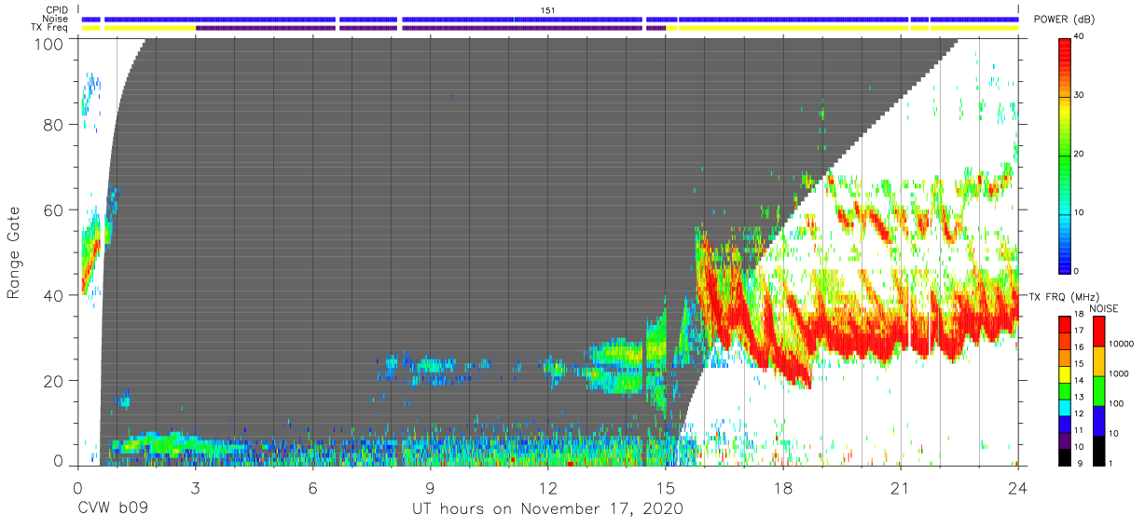The width and height of the screenshot is (1145, 528).
Task: Click the range gate 60 tick label
Action: tap(55, 210)
